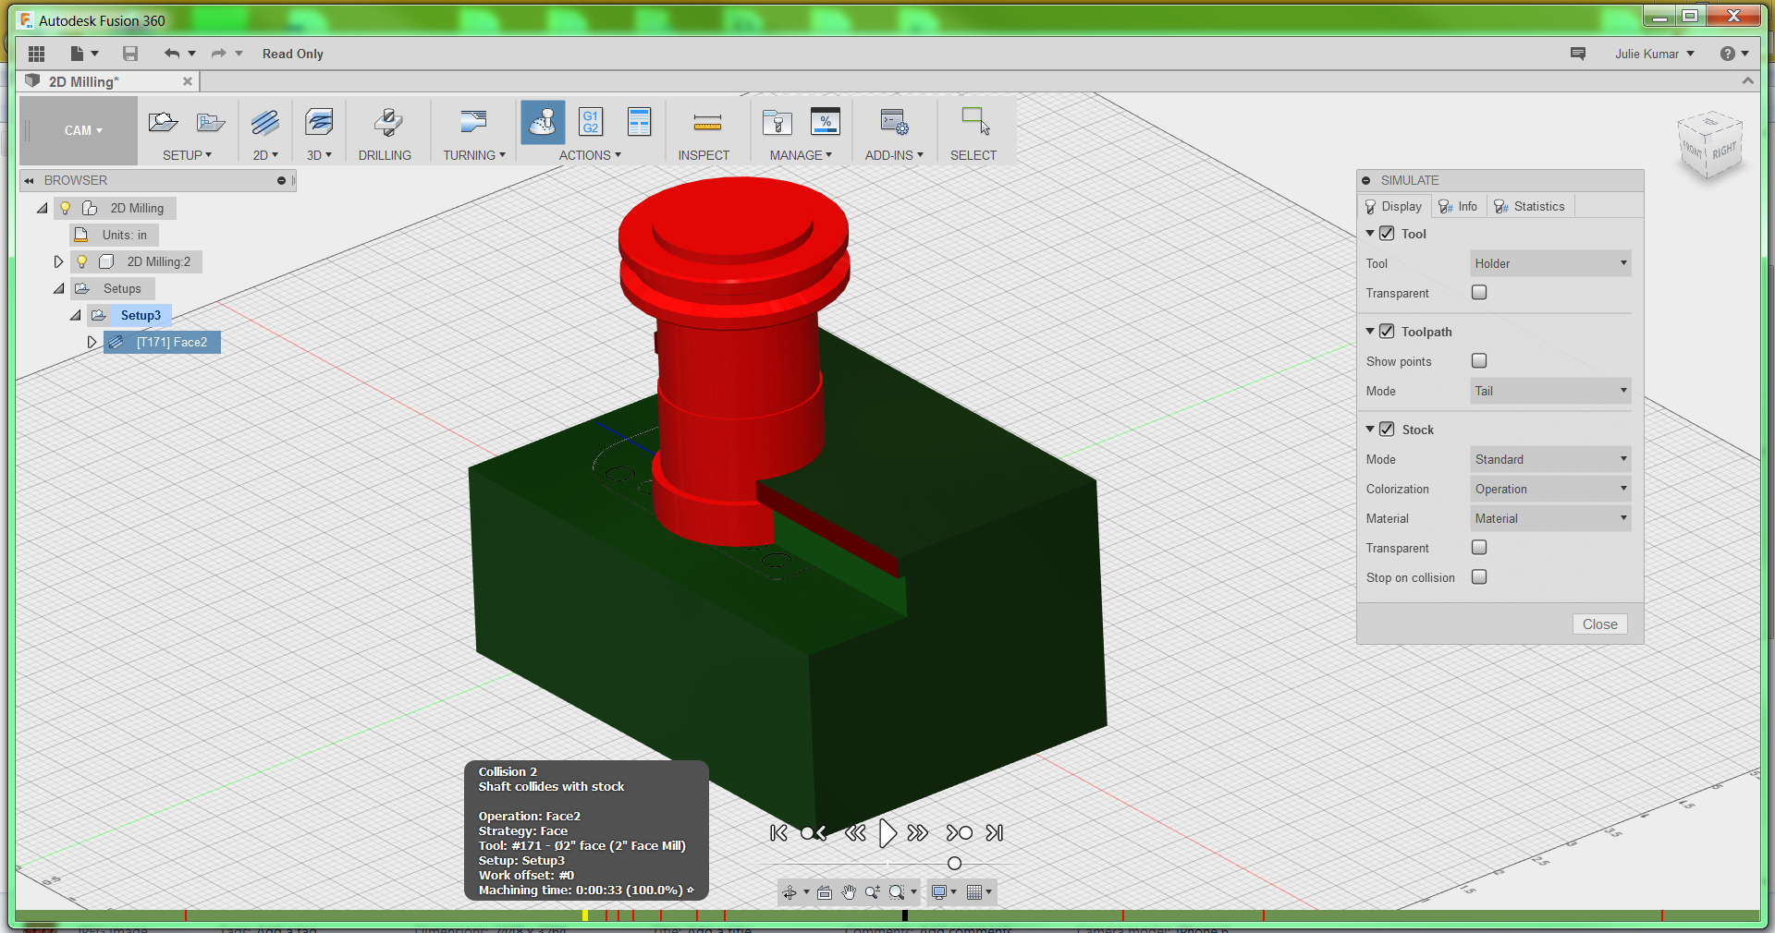
Task: Enable Transparent checkbox under Tool
Action: [x=1479, y=293]
